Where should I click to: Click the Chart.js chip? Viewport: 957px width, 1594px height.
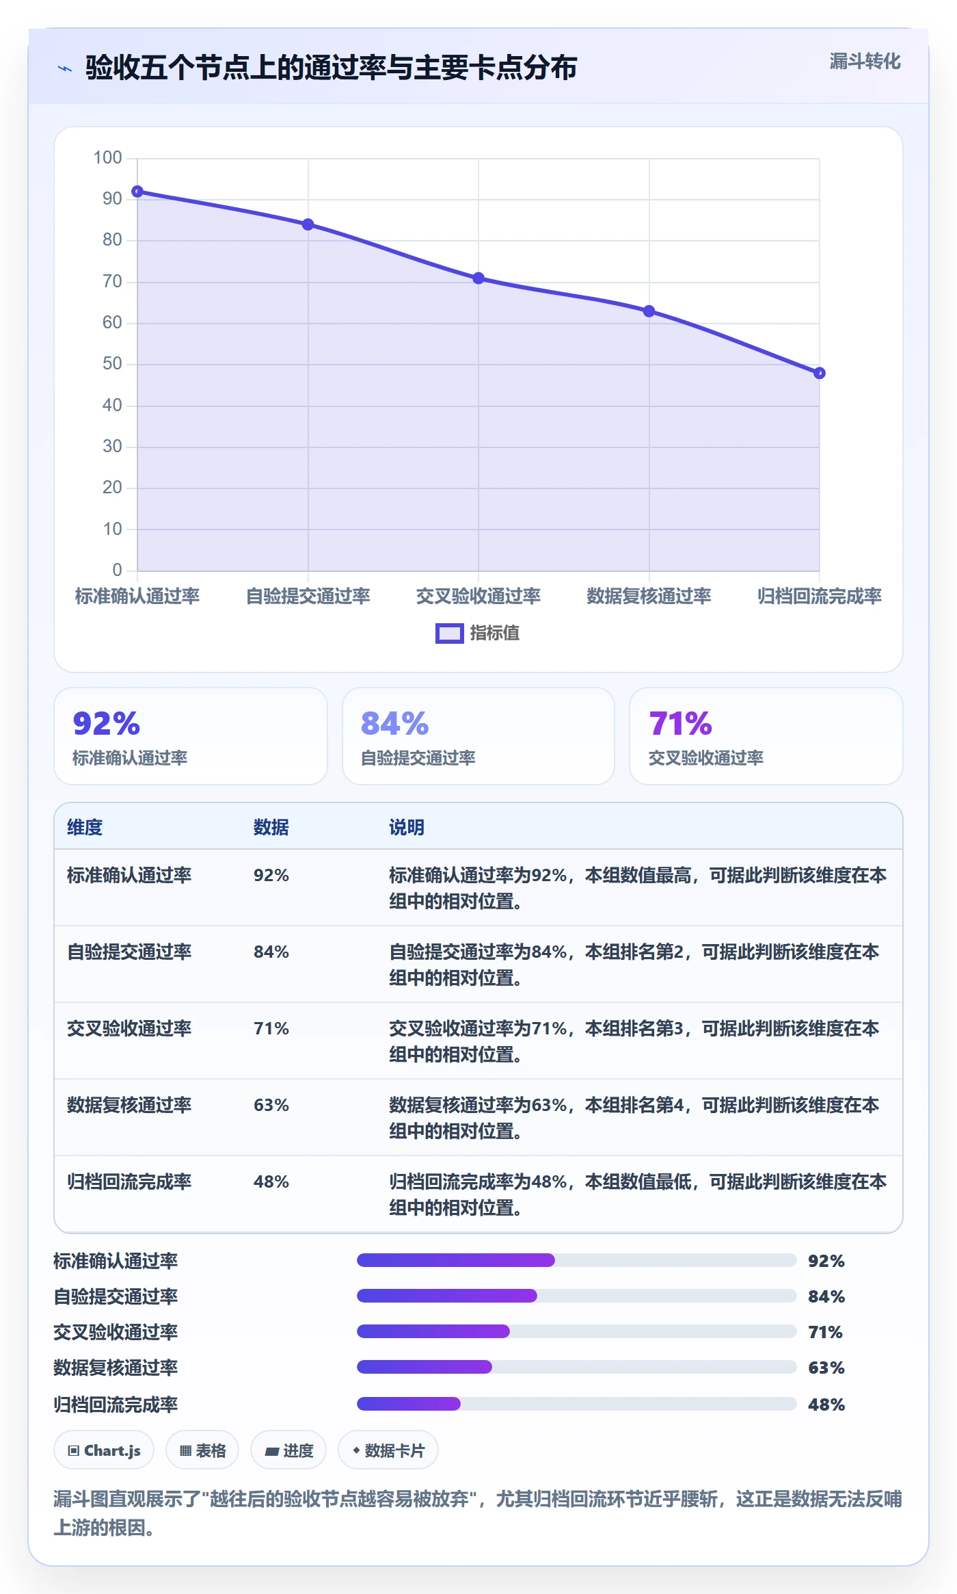(x=104, y=1450)
